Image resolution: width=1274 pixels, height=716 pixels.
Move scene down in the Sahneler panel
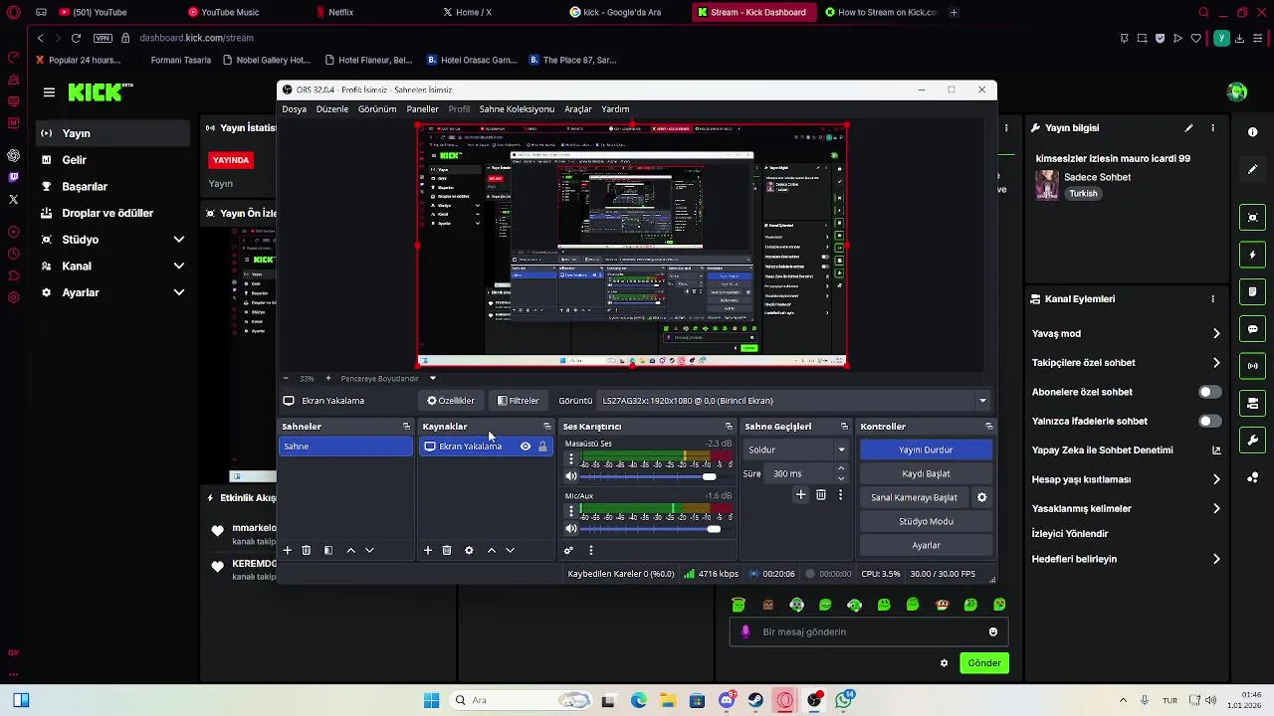click(369, 550)
